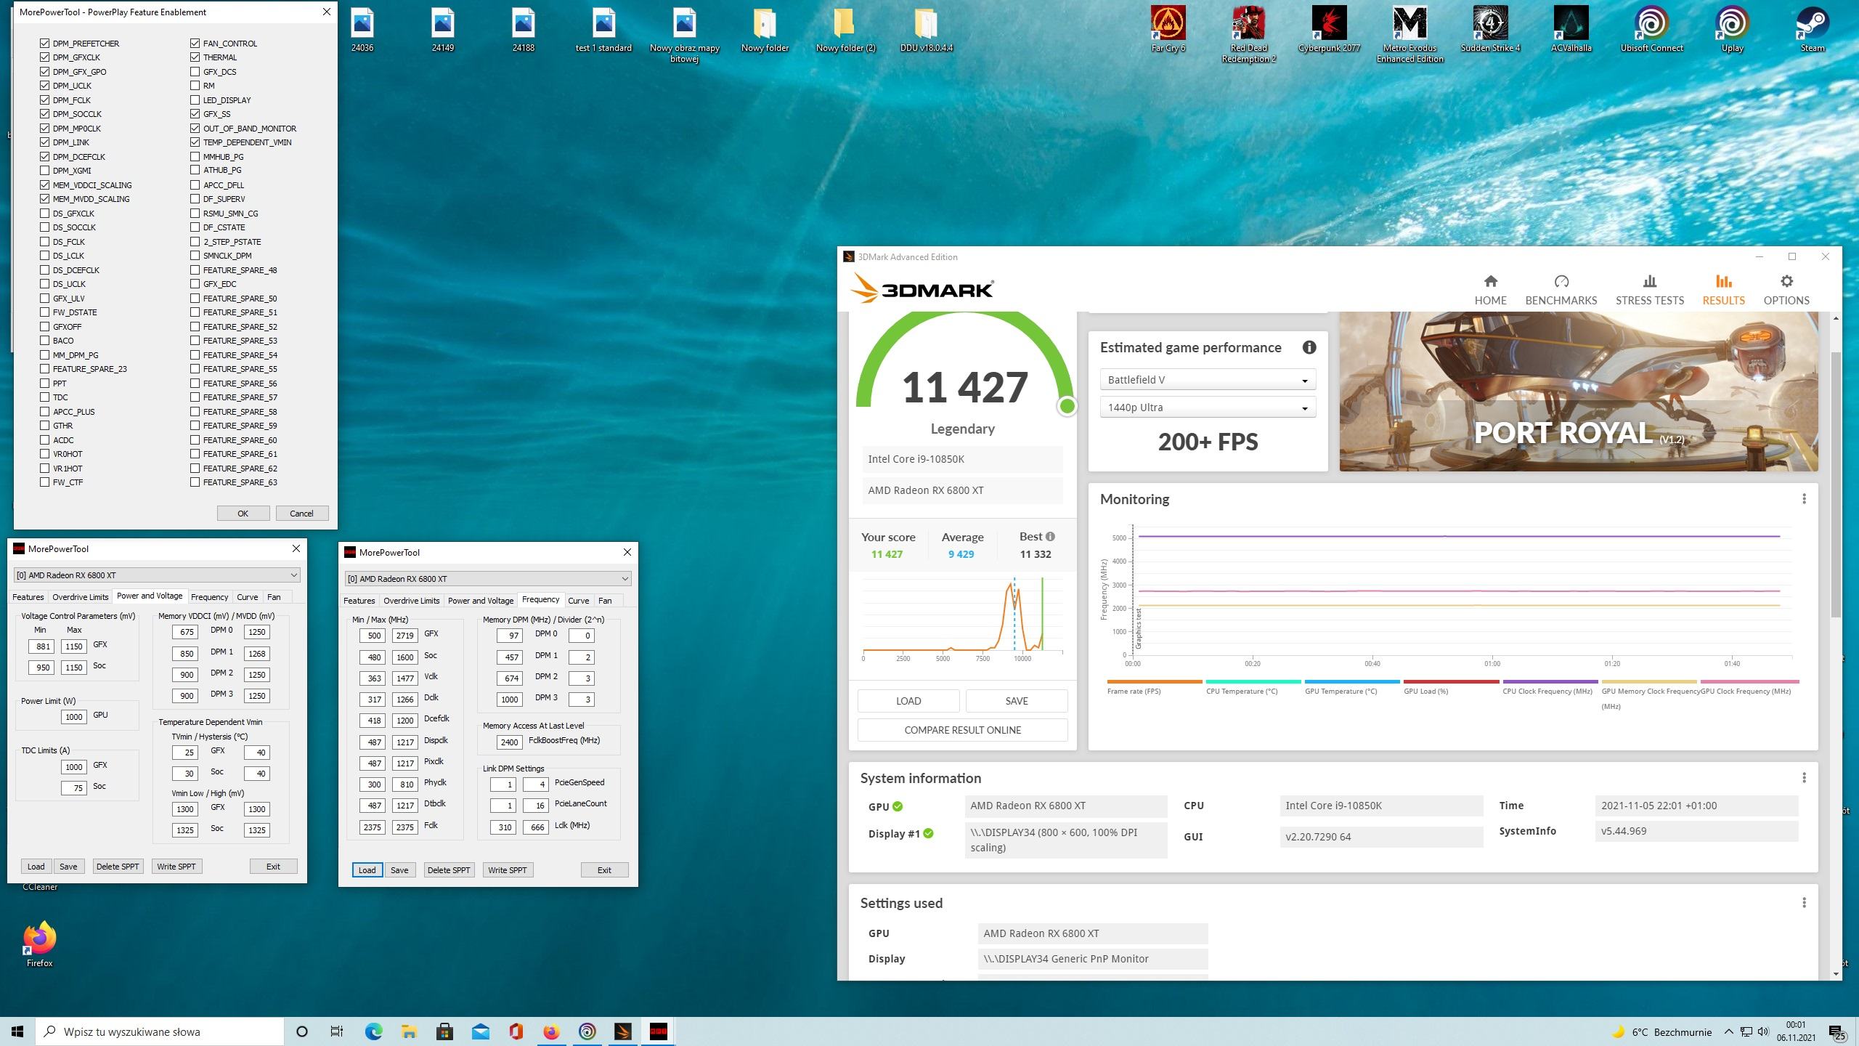Expand the 1440p Ultra resolution dropdown
The image size is (1859, 1046).
(1208, 408)
